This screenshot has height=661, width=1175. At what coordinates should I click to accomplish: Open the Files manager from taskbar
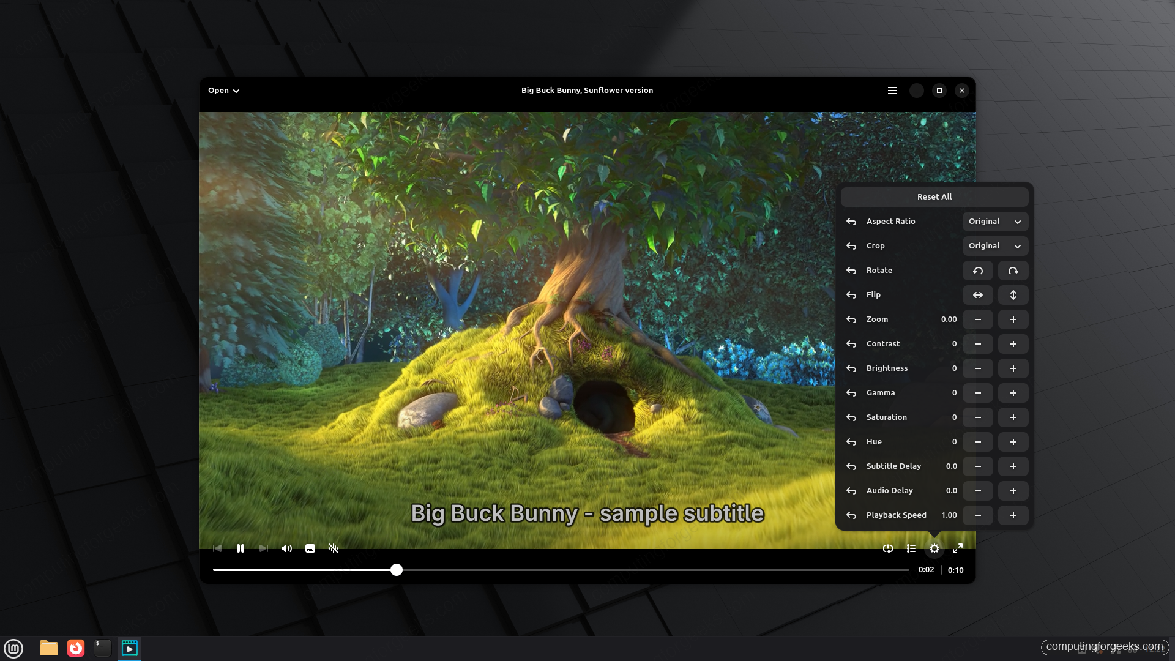point(49,648)
